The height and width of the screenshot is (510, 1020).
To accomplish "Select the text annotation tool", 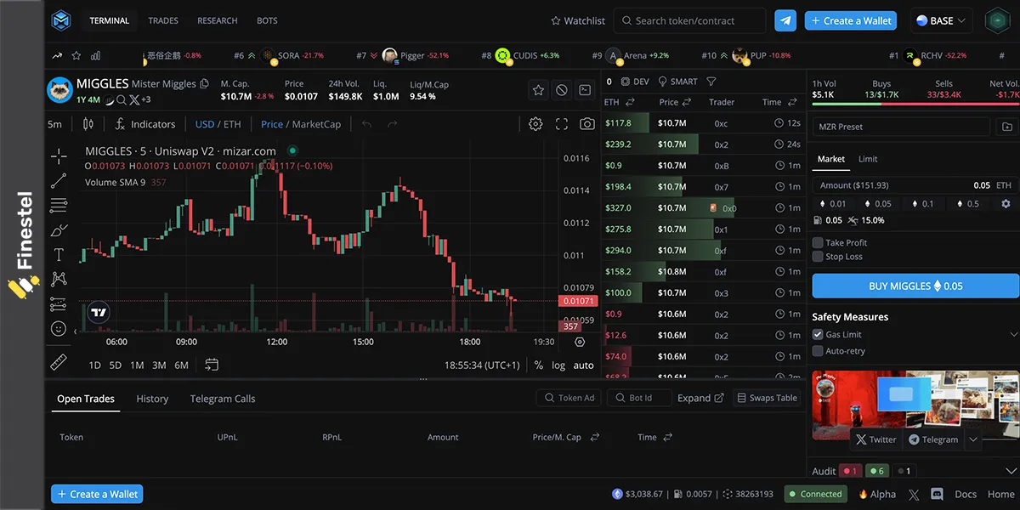I will [x=59, y=254].
